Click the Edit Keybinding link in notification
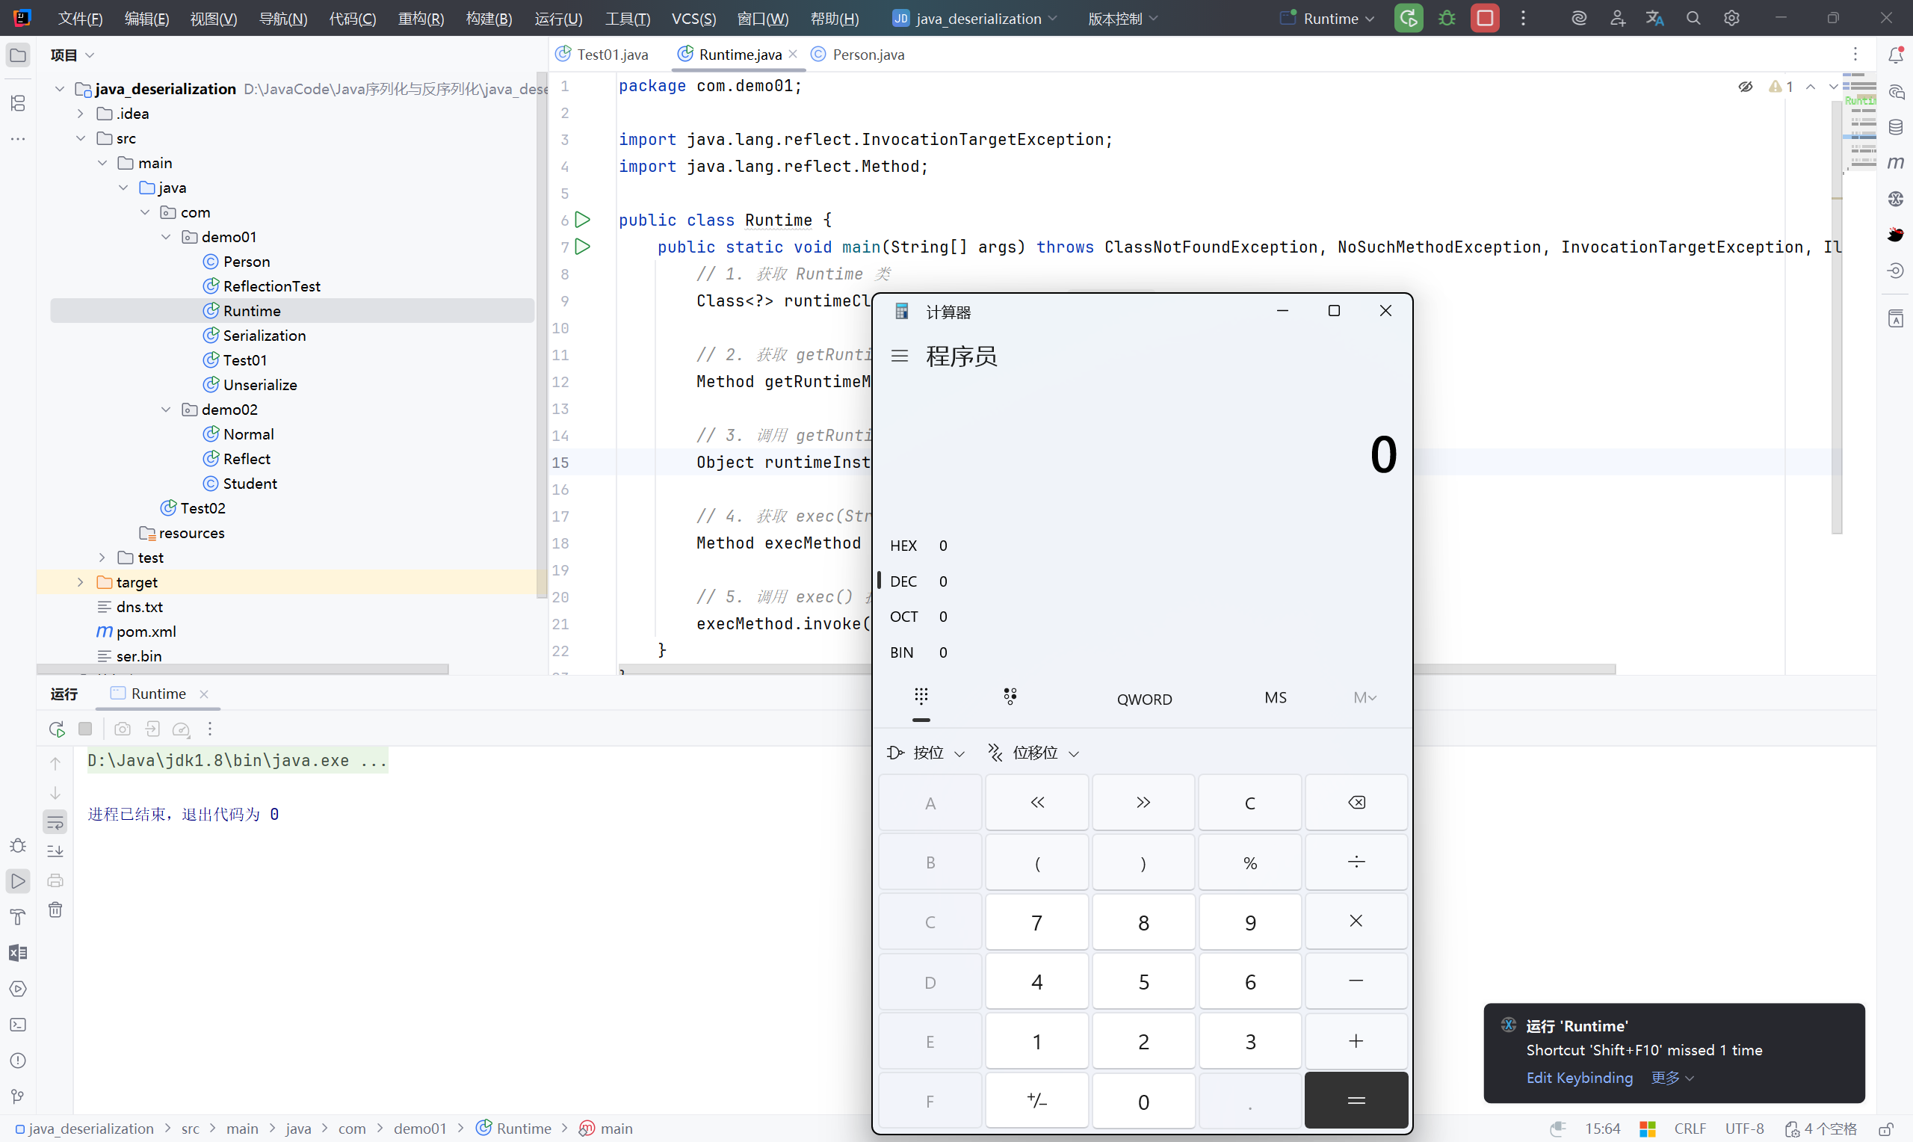Viewport: 1913px width, 1142px height. tap(1578, 1078)
